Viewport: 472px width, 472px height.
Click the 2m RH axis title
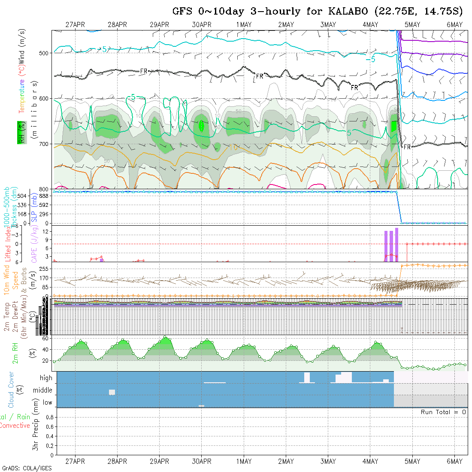coord(15,353)
